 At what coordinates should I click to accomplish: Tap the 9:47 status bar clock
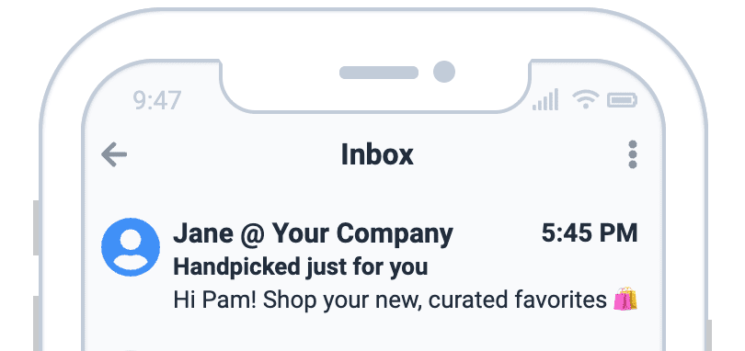(x=156, y=101)
